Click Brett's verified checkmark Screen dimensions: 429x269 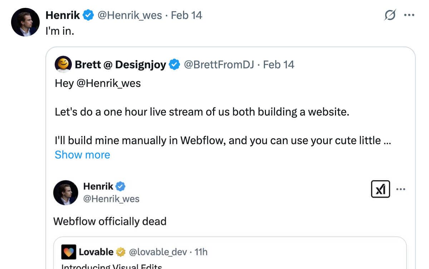(x=174, y=64)
